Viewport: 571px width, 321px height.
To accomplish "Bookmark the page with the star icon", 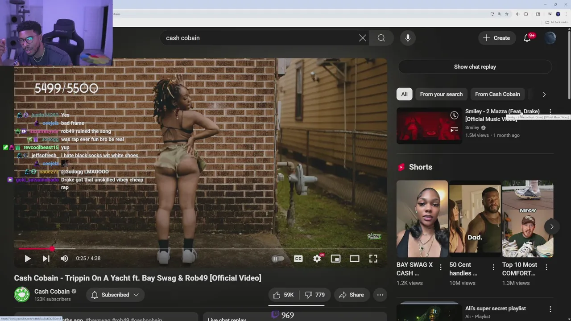I will (x=507, y=14).
